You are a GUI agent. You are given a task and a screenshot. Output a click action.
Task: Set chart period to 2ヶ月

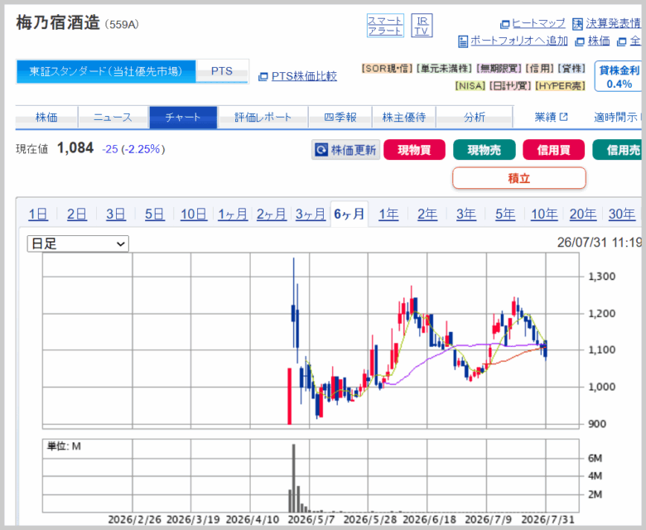click(x=272, y=214)
